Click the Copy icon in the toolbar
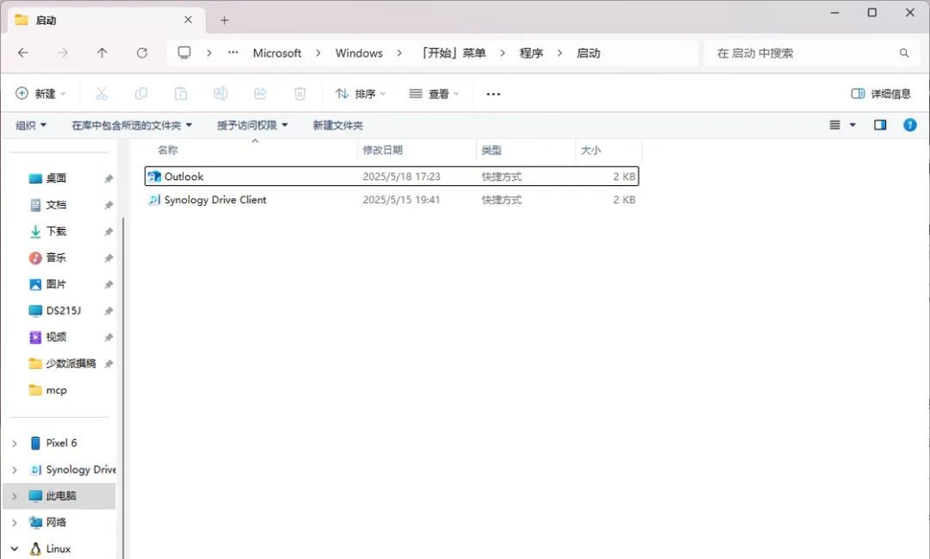The width and height of the screenshot is (930, 559). pos(141,93)
